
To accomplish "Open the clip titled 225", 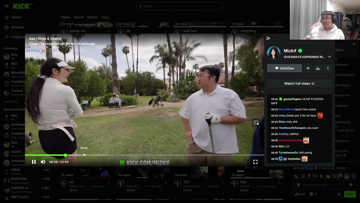I will pos(186,182).
